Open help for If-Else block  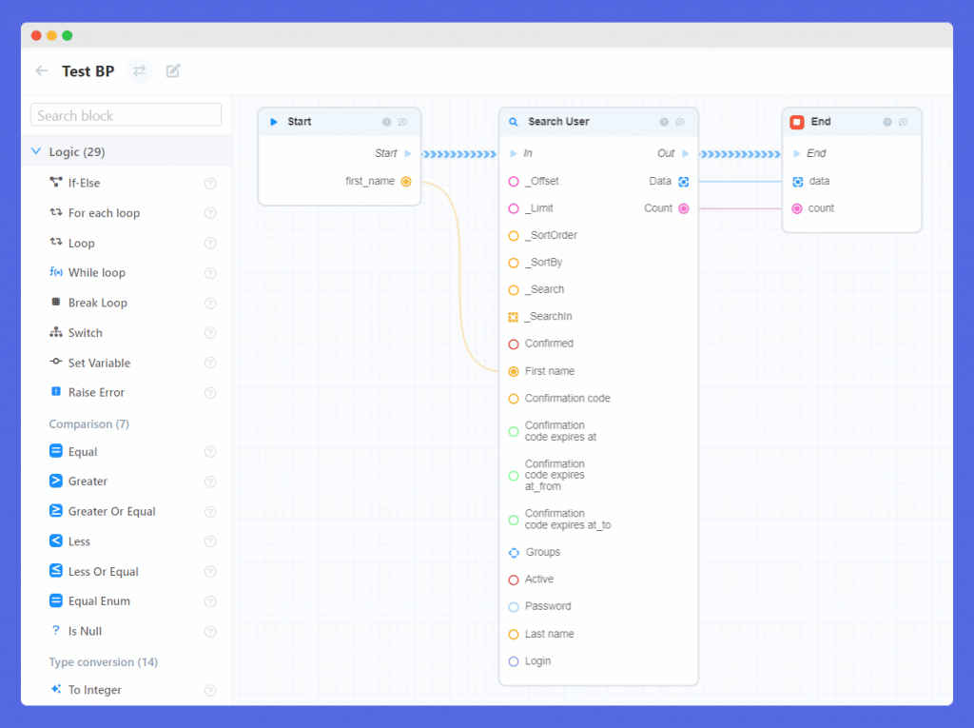[x=210, y=184]
